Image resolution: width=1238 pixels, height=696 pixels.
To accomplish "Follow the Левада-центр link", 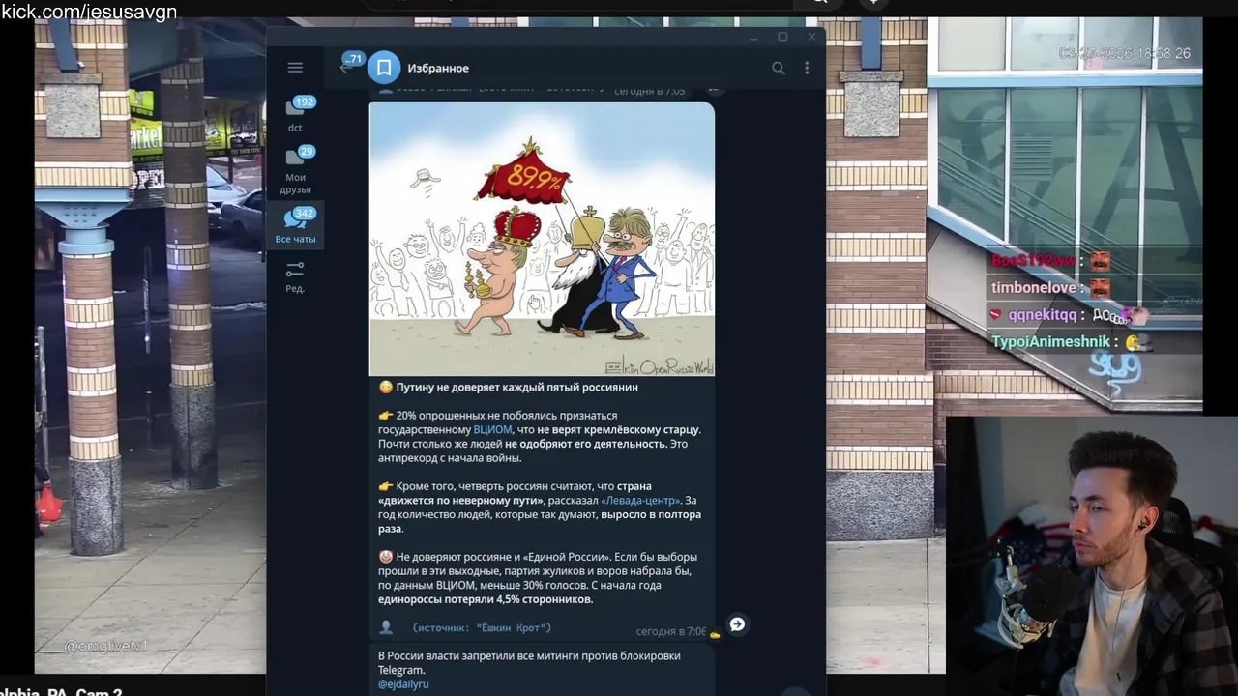I will click(x=640, y=500).
